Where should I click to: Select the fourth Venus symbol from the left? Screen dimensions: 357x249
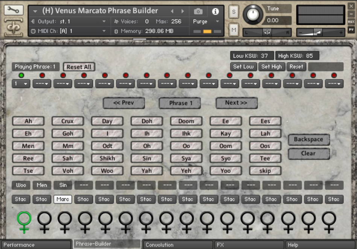(x=85, y=222)
